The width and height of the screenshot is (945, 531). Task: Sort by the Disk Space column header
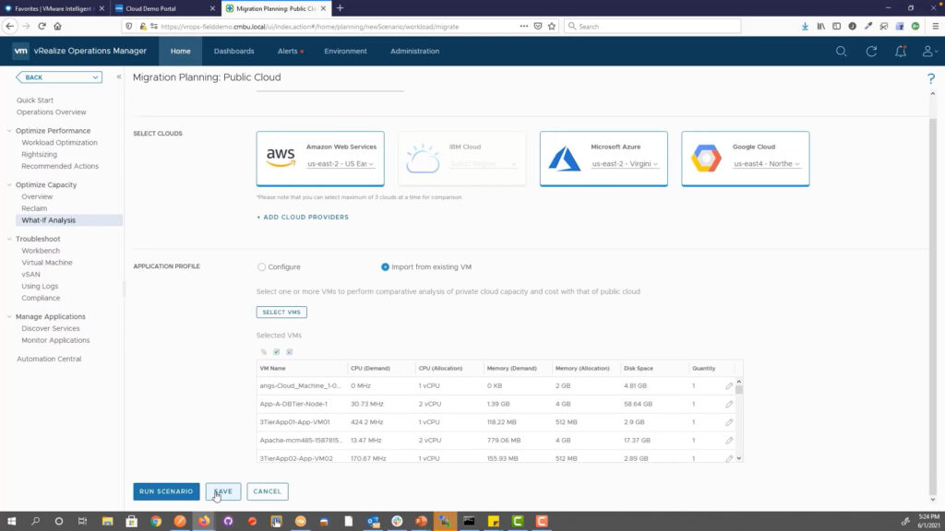tap(639, 368)
